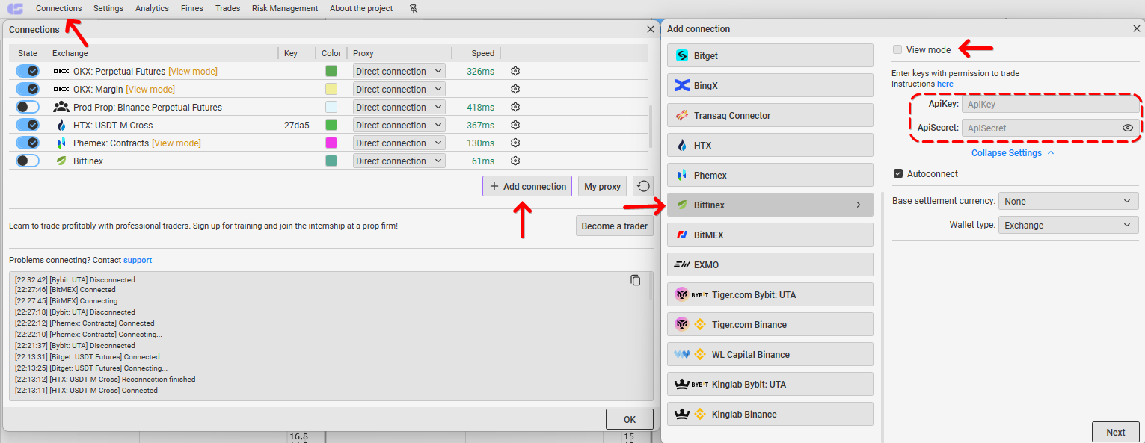Viewport: 1145px width, 443px height.
Task: Choose Transaq Connector from the exchange list
Action: [x=770, y=115]
